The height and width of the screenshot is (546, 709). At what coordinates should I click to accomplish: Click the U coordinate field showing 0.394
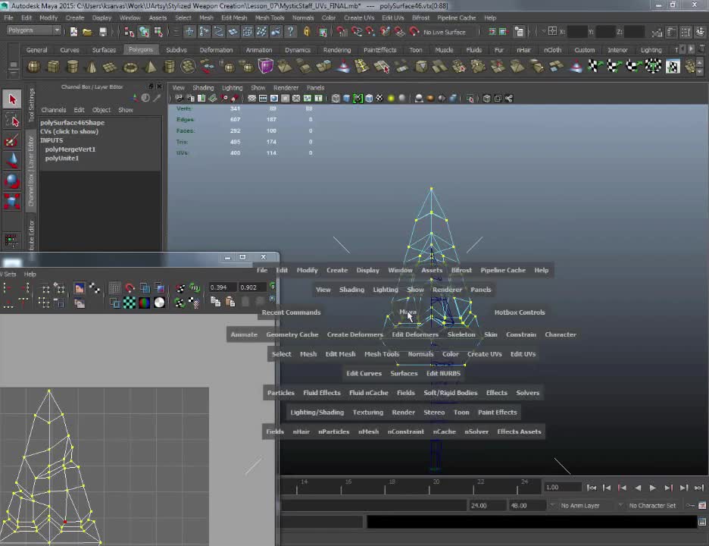pyautogui.click(x=222, y=287)
